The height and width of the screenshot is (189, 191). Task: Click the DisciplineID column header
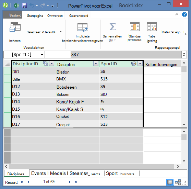(x=25, y=64)
